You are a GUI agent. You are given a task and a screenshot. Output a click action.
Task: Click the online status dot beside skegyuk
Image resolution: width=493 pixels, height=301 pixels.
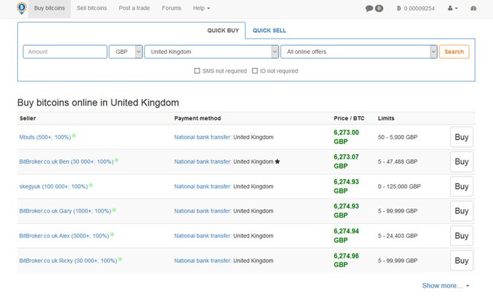click(91, 186)
